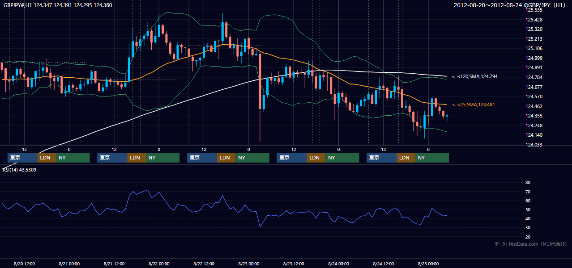This screenshot has height=268, width=572.
Task: Click the LDN session box for 8/23
Action: pyautogui.click(x=316, y=158)
